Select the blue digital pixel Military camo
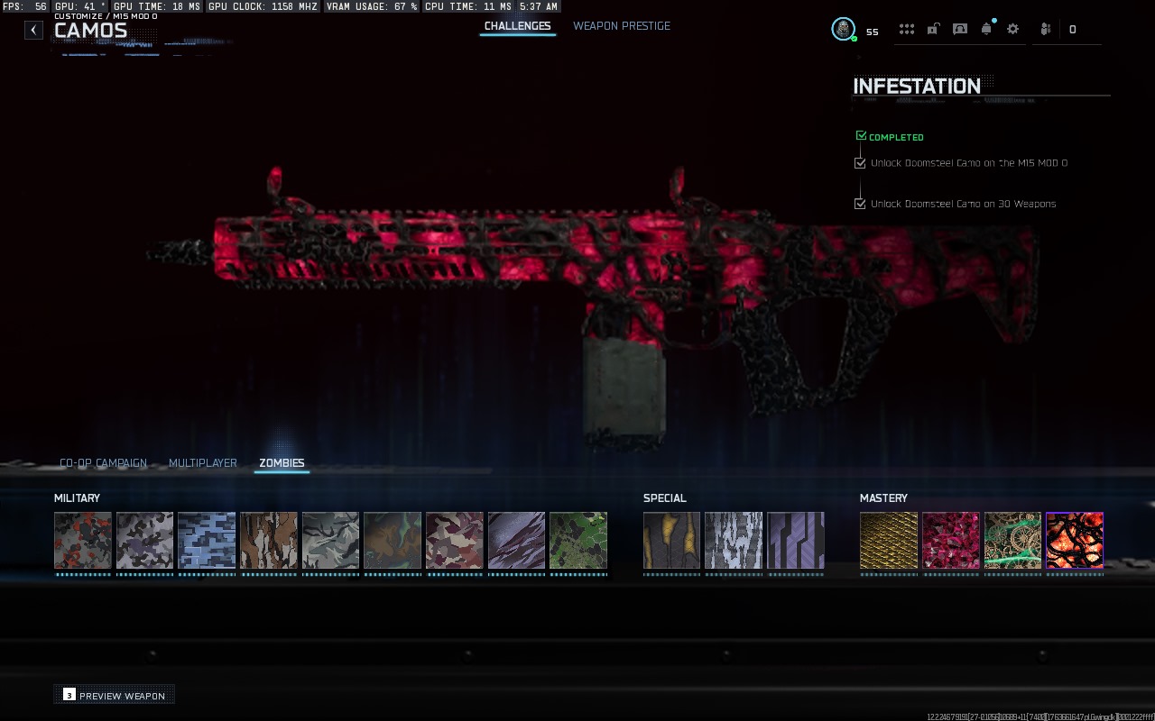The width and height of the screenshot is (1155, 721). [207, 541]
